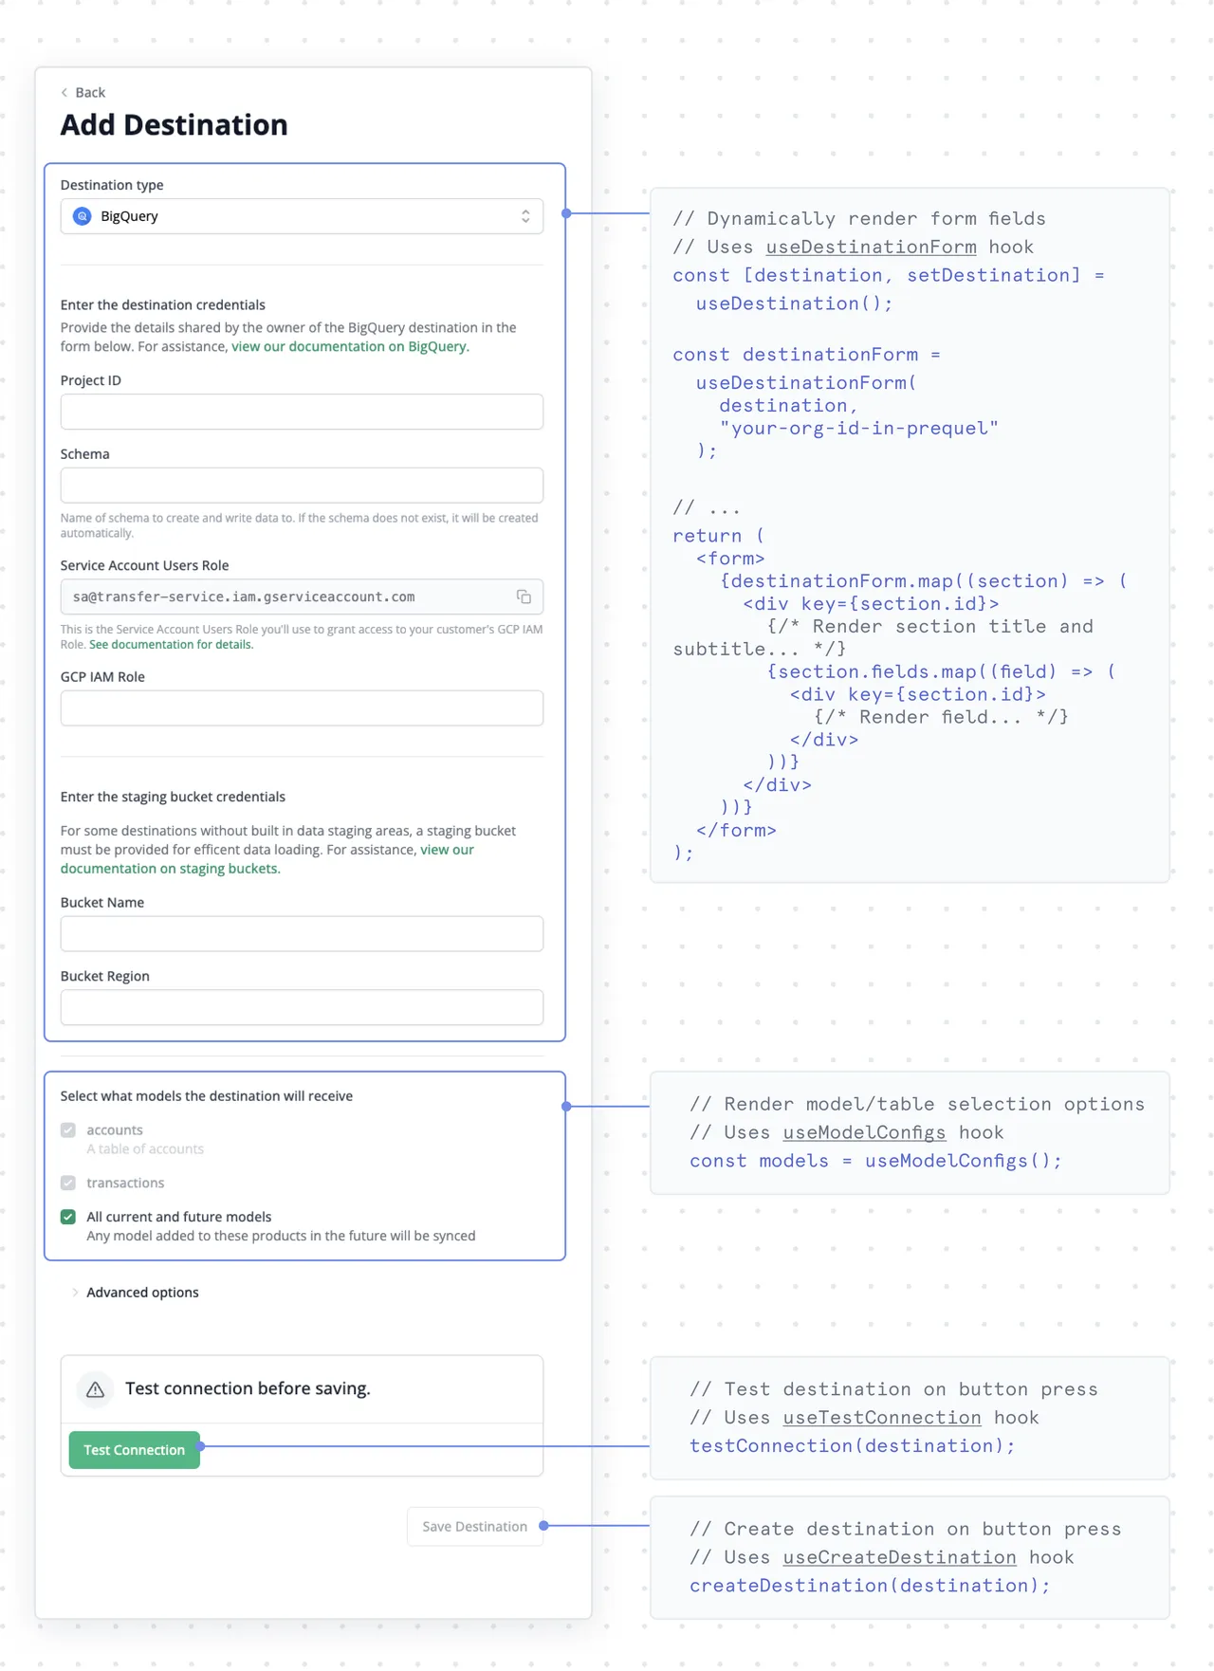
Task: Click the '// Dynamically render form fields' comment
Action: 859,219
